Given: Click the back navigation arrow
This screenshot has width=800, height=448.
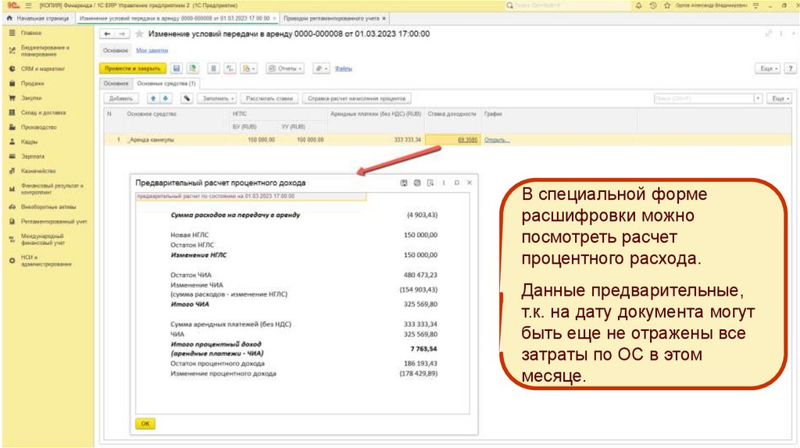Looking at the screenshot, I should pos(108,34).
